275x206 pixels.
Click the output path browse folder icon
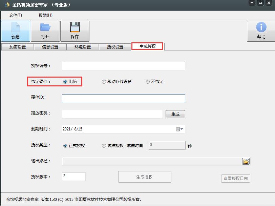[x=246, y=161]
